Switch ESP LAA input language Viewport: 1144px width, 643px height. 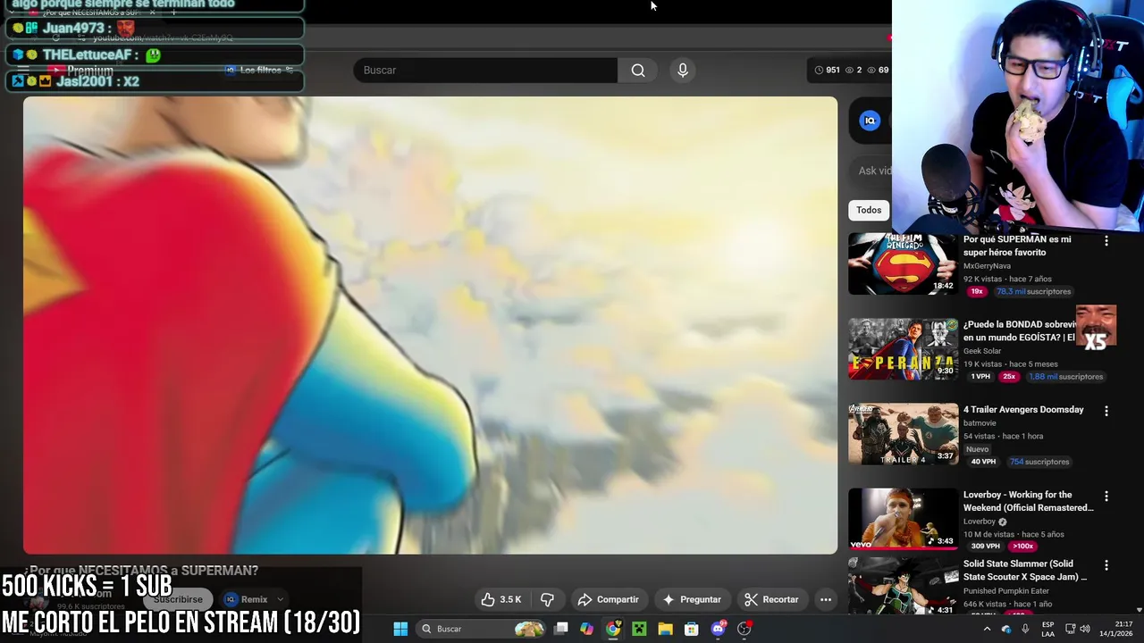click(1047, 629)
